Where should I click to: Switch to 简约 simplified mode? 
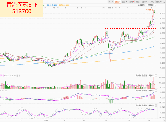[x=152, y=2]
